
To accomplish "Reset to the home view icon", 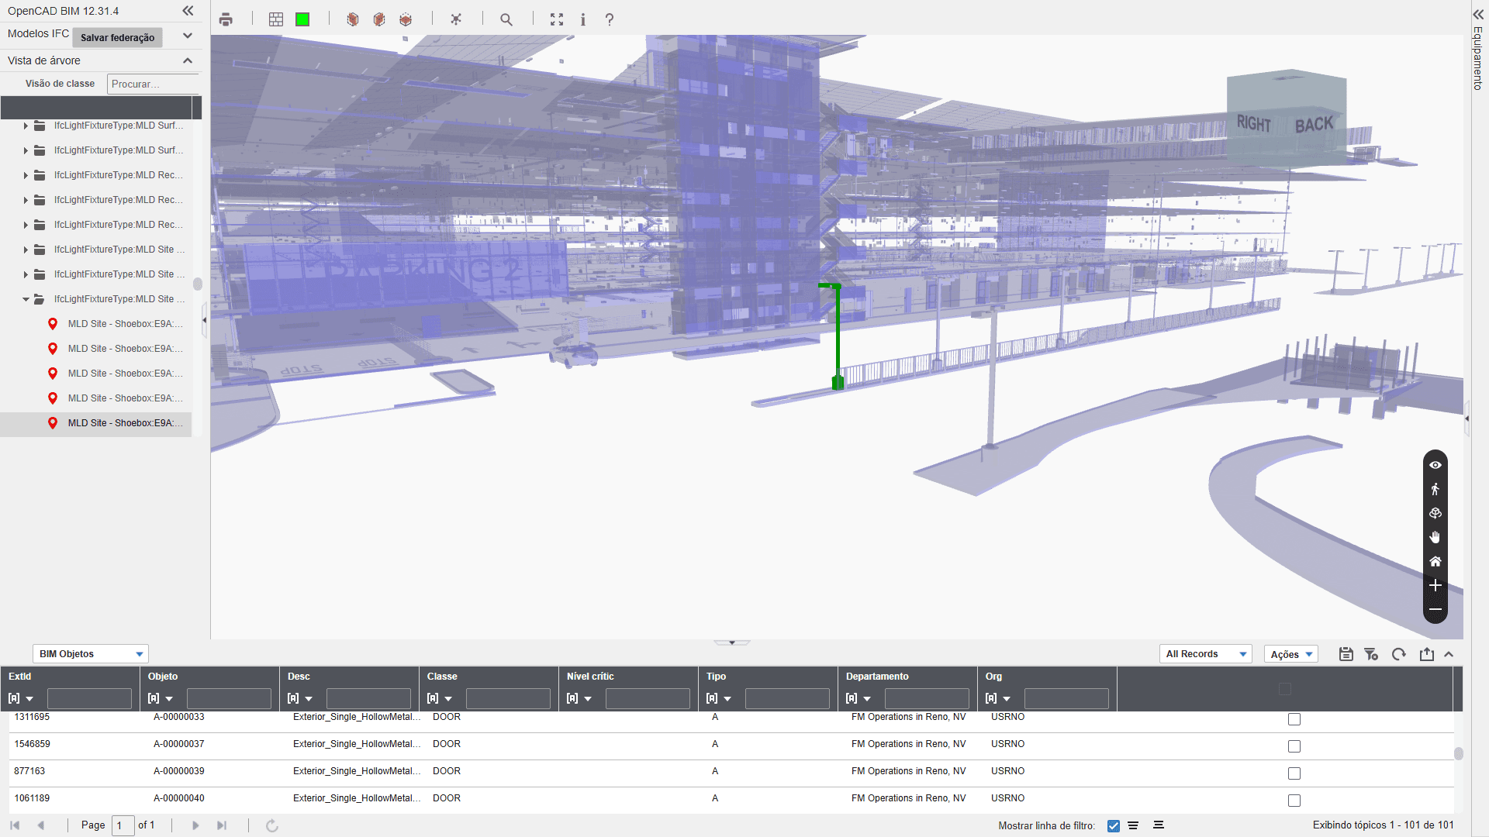I will point(1435,561).
